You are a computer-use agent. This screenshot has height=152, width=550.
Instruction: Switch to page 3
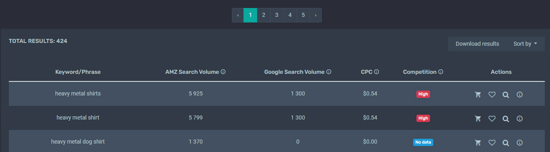point(277,15)
